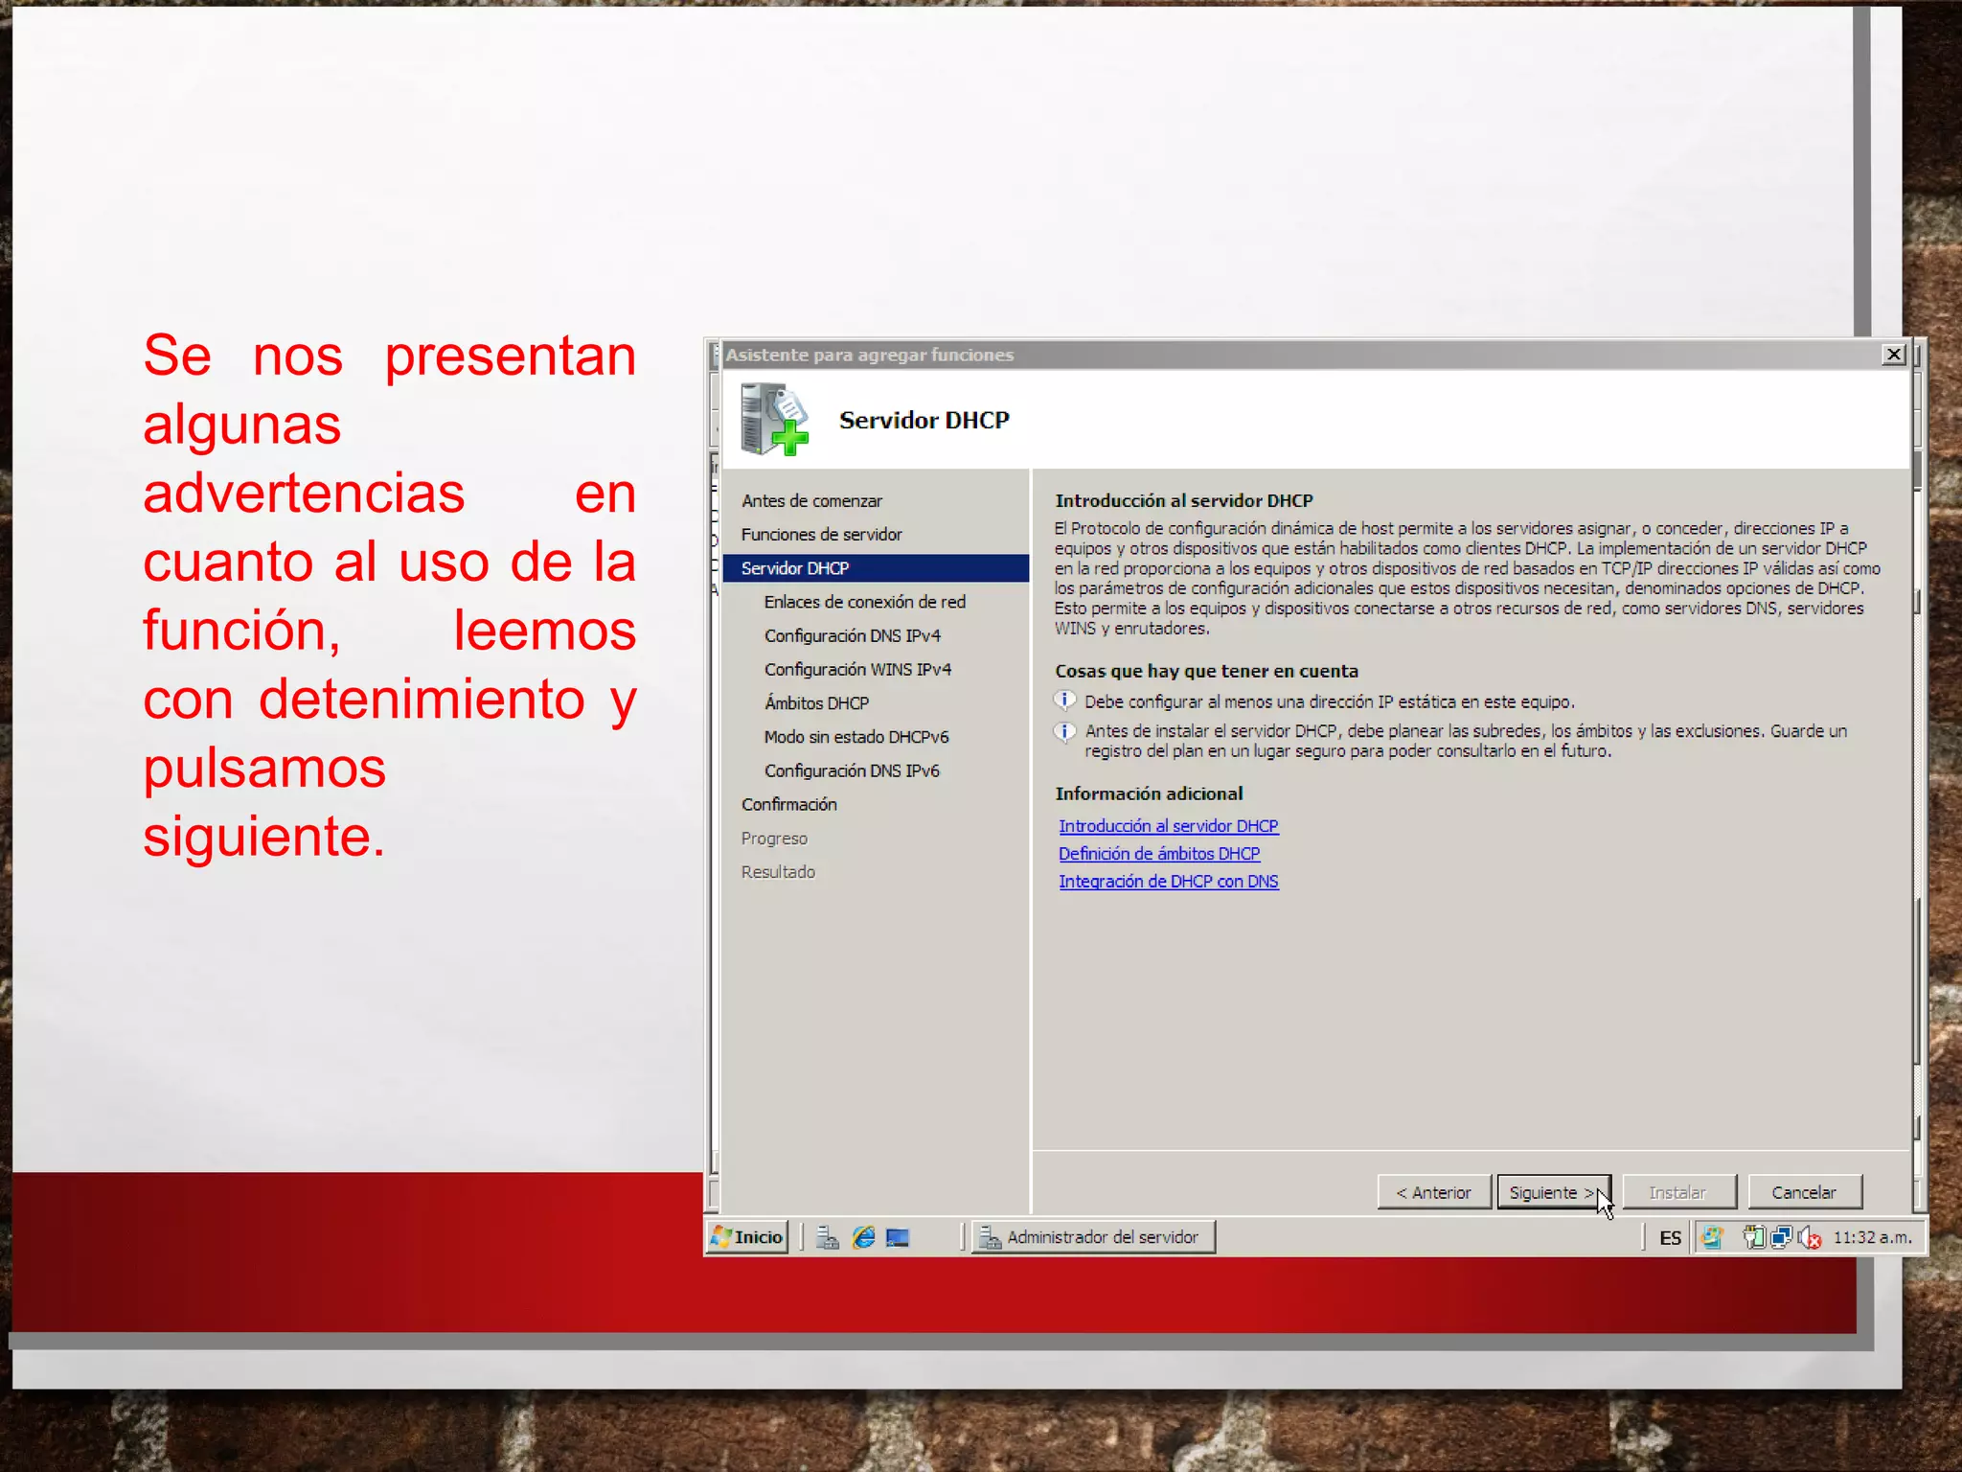Select Ámbitos DHCP step

click(816, 702)
